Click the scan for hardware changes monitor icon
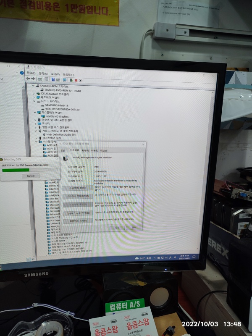The height and width of the screenshot is (336, 252). coord(64,80)
